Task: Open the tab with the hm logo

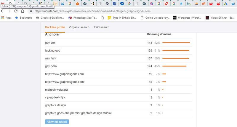Action: [x=189, y=4]
